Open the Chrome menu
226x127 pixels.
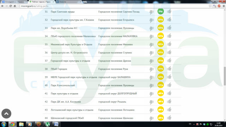[224, 6]
